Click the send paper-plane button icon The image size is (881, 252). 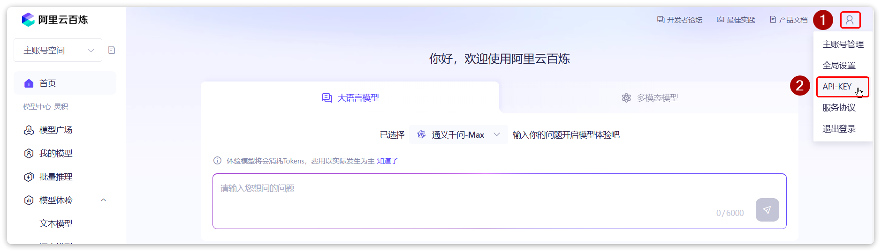point(767,210)
